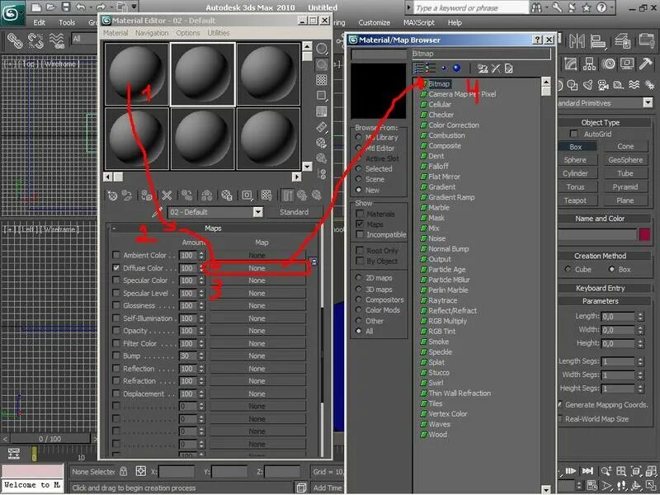Check the Materials box under Show

click(360, 214)
